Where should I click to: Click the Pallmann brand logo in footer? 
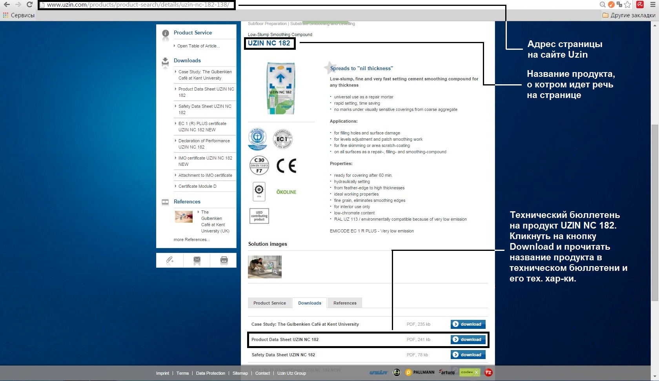(420, 372)
